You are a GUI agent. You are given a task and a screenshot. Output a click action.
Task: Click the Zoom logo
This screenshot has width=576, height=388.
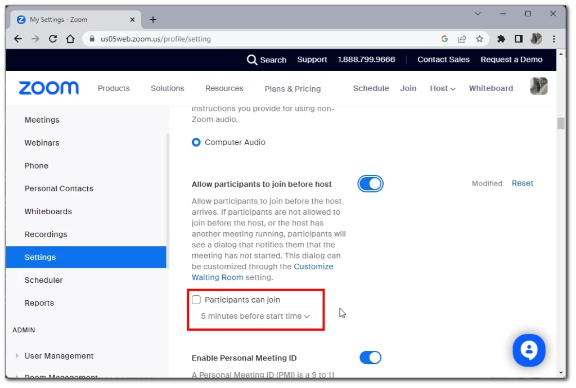coord(49,88)
